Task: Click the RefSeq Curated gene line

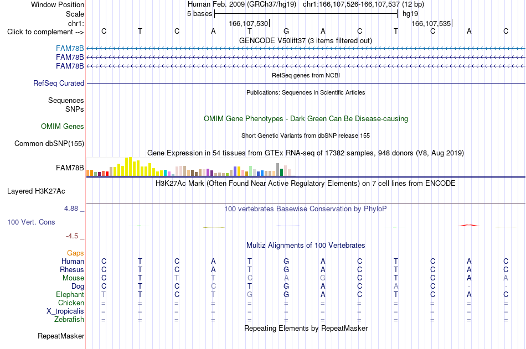Action: [x=306, y=83]
